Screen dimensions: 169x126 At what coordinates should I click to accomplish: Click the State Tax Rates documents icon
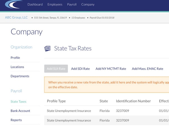pos(47,49)
